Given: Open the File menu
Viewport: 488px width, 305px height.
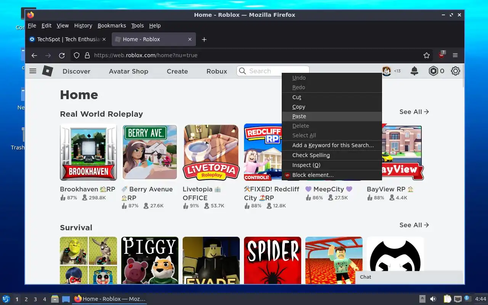Looking at the screenshot, I should point(32,26).
